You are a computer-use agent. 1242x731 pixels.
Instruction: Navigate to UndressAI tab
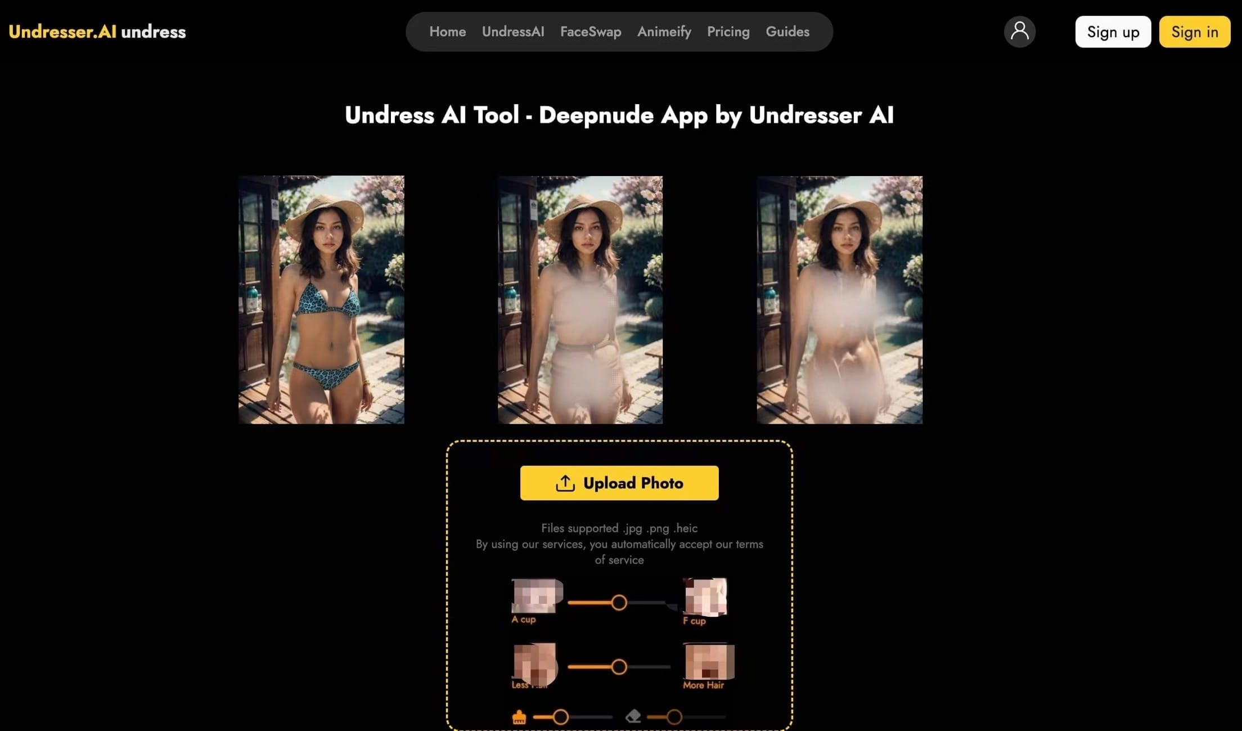pos(513,32)
